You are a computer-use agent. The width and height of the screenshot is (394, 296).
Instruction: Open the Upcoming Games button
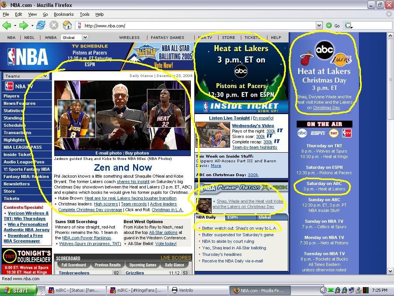click(x=143, y=265)
